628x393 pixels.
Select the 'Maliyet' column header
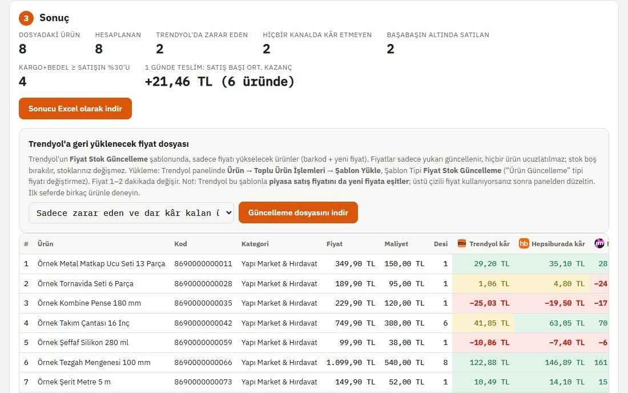coord(396,243)
